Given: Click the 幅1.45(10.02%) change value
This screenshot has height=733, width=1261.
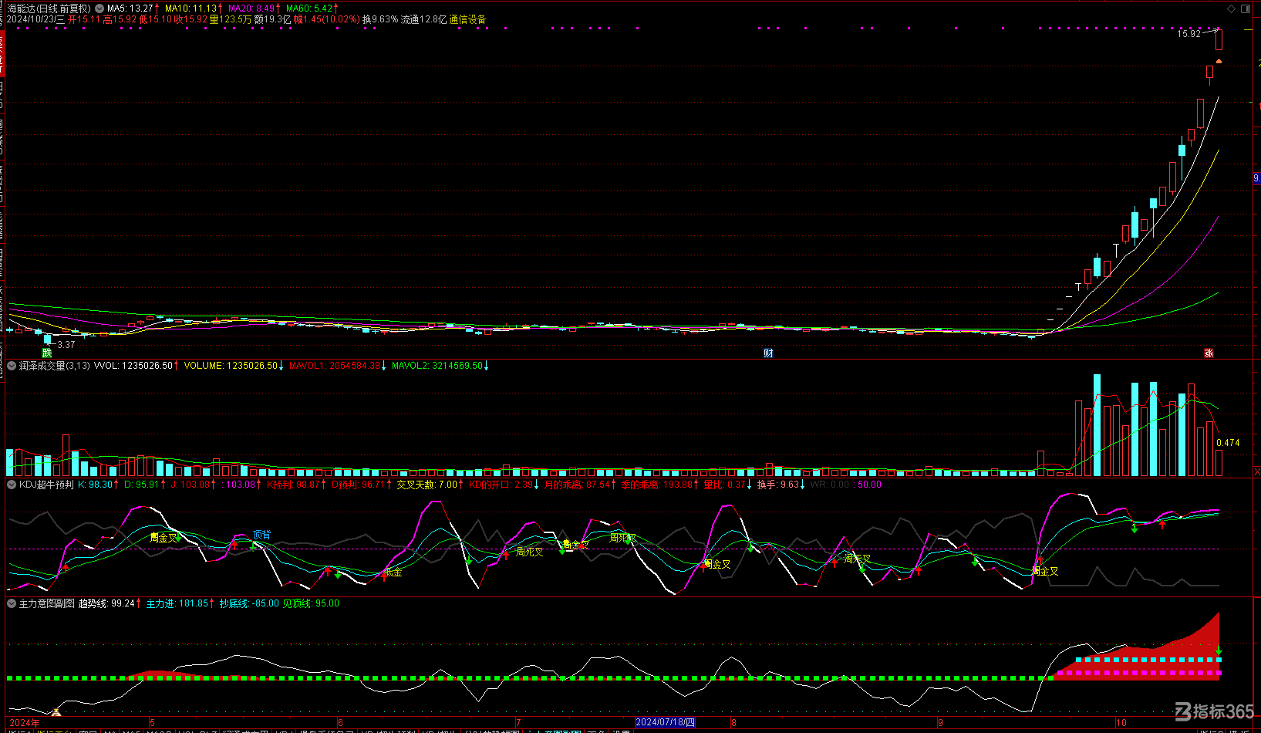Looking at the screenshot, I should (327, 19).
